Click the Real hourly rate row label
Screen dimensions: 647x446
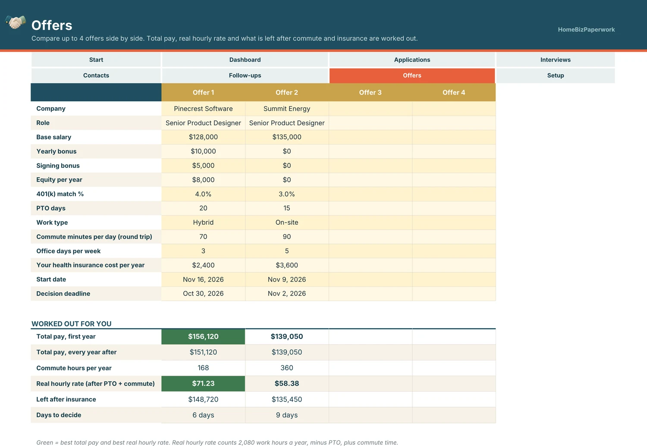(x=95, y=383)
